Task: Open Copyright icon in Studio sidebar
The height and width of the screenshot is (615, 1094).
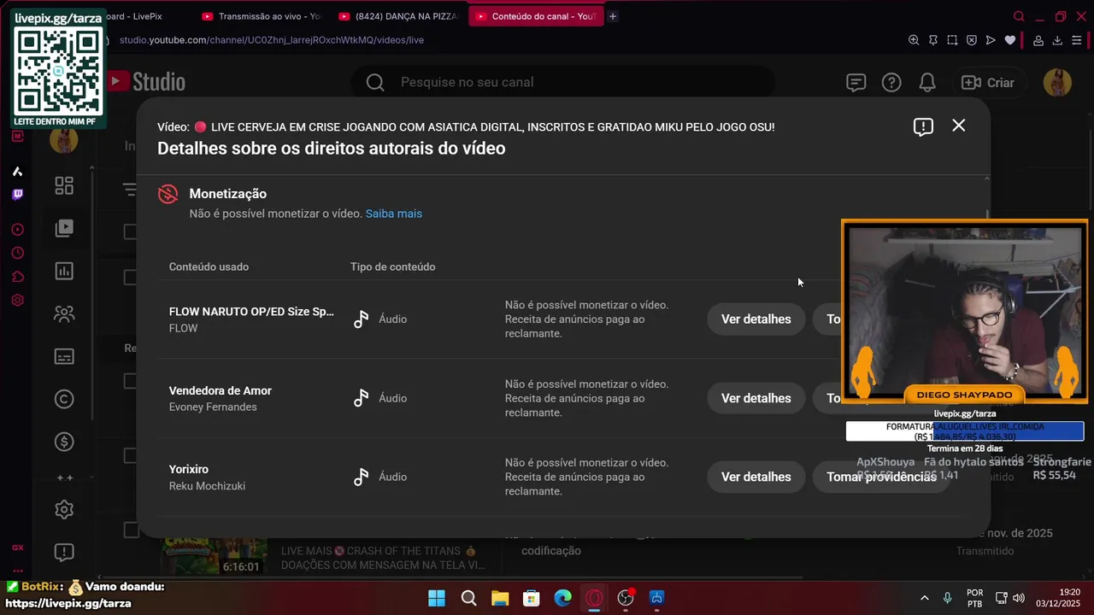Action: [64, 399]
